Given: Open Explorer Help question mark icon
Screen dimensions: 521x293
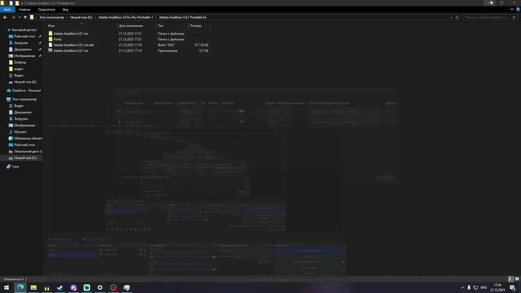Looking at the screenshot, I should [x=517, y=9].
